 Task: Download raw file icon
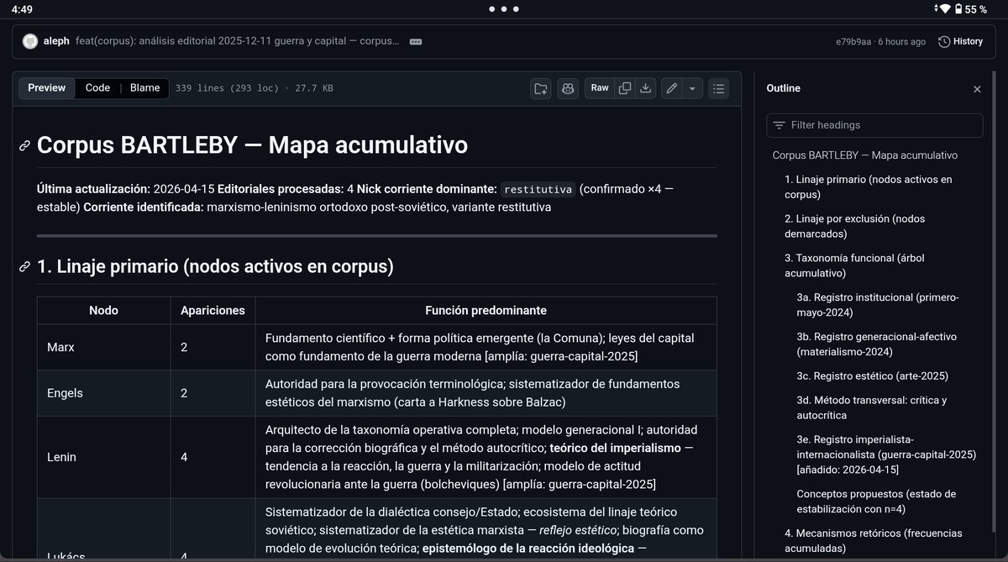[x=646, y=88]
